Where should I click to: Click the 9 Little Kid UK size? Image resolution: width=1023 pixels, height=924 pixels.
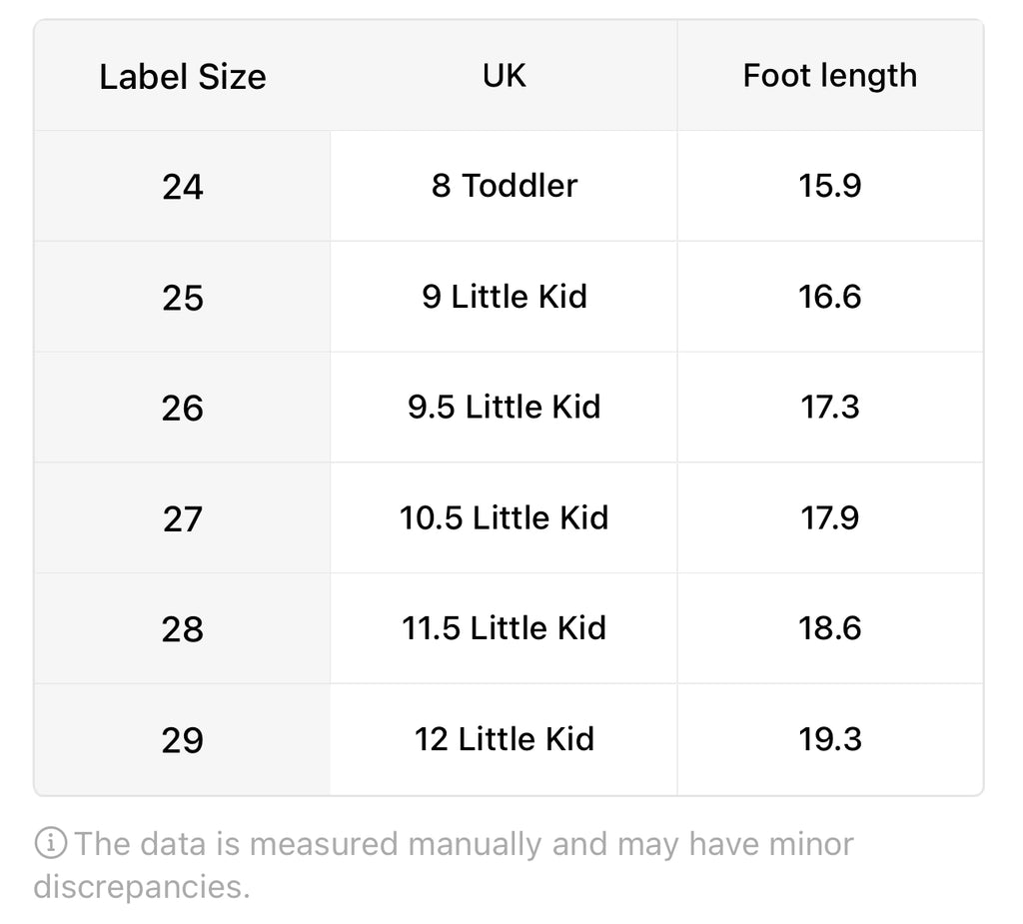click(x=504, y=297)
